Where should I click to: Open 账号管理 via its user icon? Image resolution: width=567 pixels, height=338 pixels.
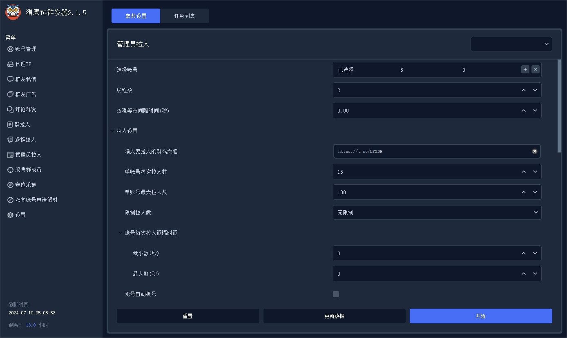coord(11,49)
